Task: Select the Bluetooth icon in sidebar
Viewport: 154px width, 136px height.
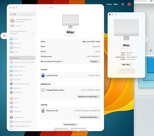Action: click(x=11, y=43)
